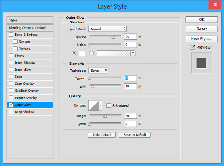Click the Spread slider handle
The width and height of the screenshot is (224, 166).
(90, 78)
